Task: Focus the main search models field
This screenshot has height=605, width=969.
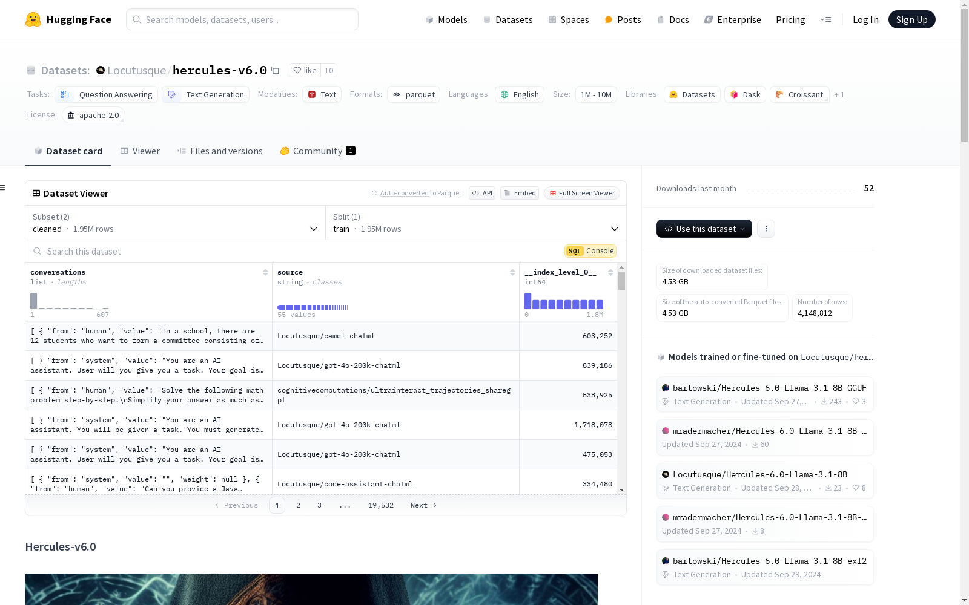Action: click(242, 19)
